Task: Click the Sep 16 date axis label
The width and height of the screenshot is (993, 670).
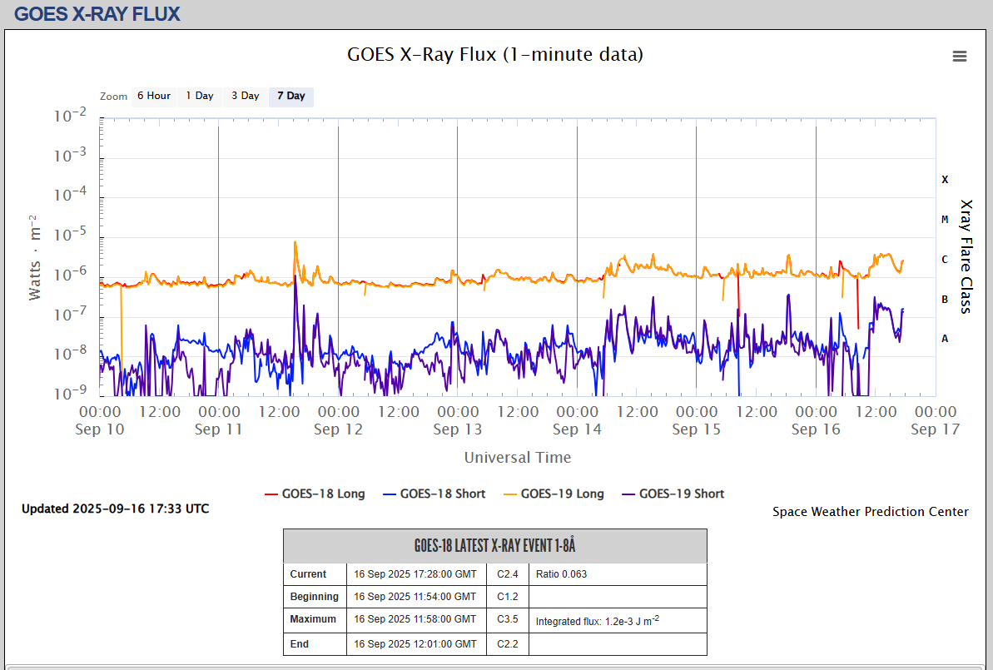Action: tap(816, 429)
